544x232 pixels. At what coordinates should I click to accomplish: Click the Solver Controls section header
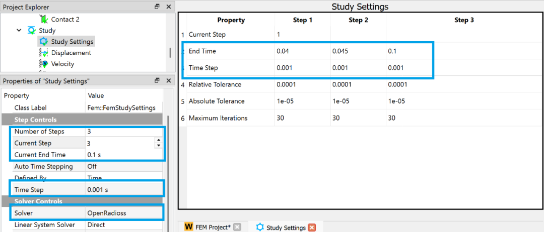coord(83,201)
